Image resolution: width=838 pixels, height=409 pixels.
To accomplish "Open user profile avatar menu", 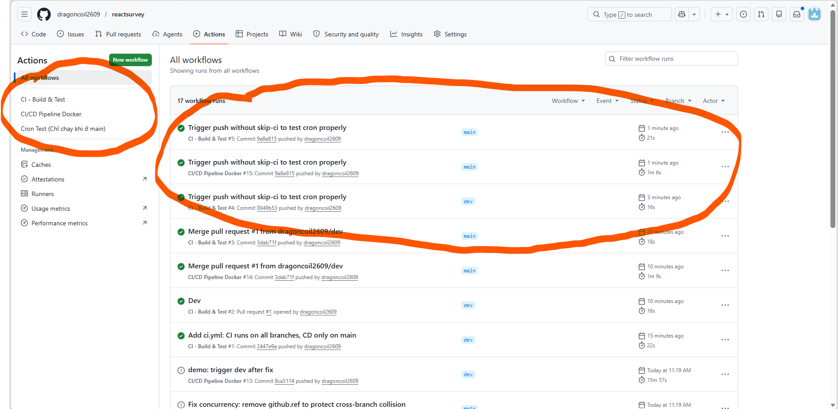I will point(814,14).
